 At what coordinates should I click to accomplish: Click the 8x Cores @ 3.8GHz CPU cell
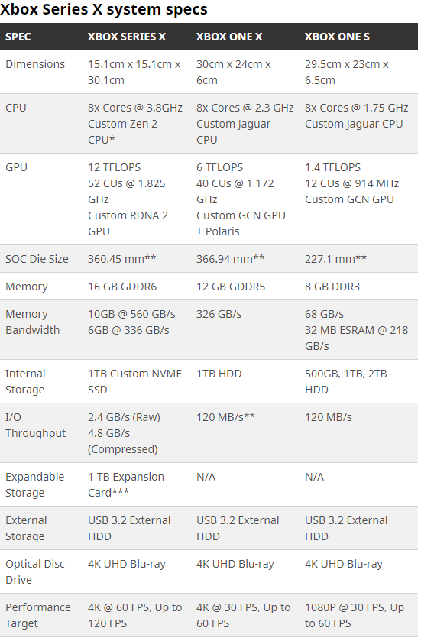[x=135, y=124]
